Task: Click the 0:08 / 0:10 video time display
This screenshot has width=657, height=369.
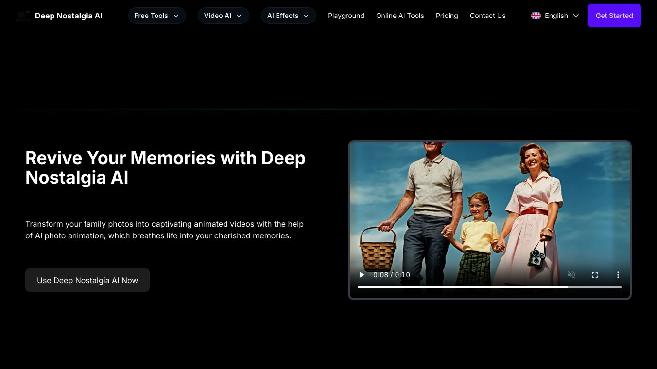Action: [x=392, y=275]
